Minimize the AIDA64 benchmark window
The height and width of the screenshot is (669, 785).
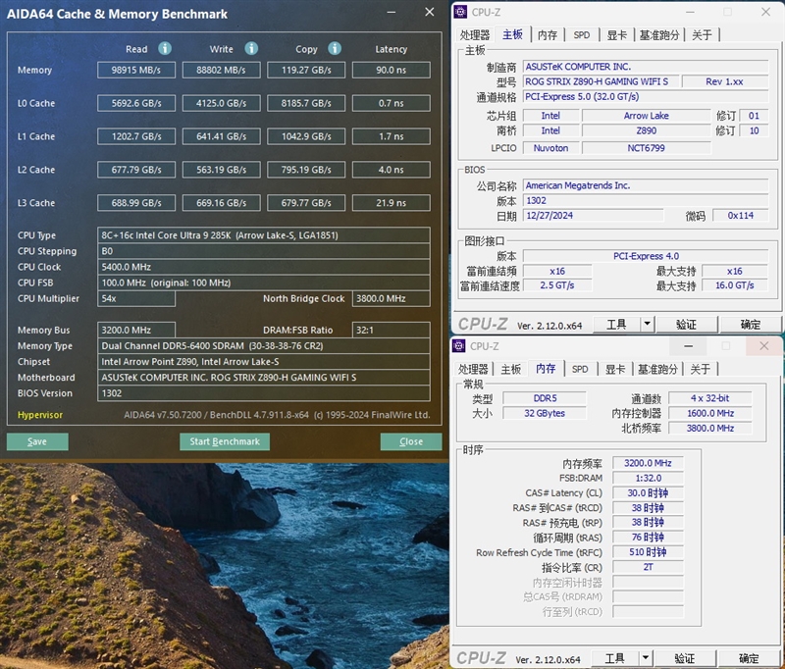point(392,12)
